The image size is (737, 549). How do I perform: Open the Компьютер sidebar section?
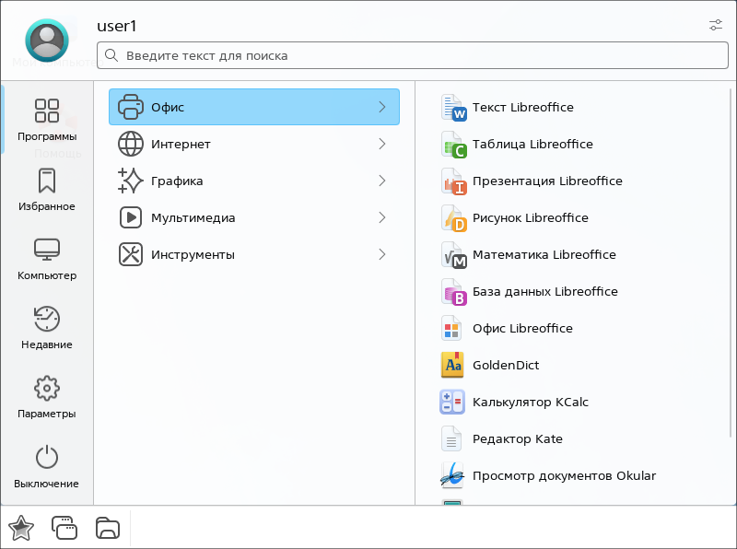coord(47,259)
